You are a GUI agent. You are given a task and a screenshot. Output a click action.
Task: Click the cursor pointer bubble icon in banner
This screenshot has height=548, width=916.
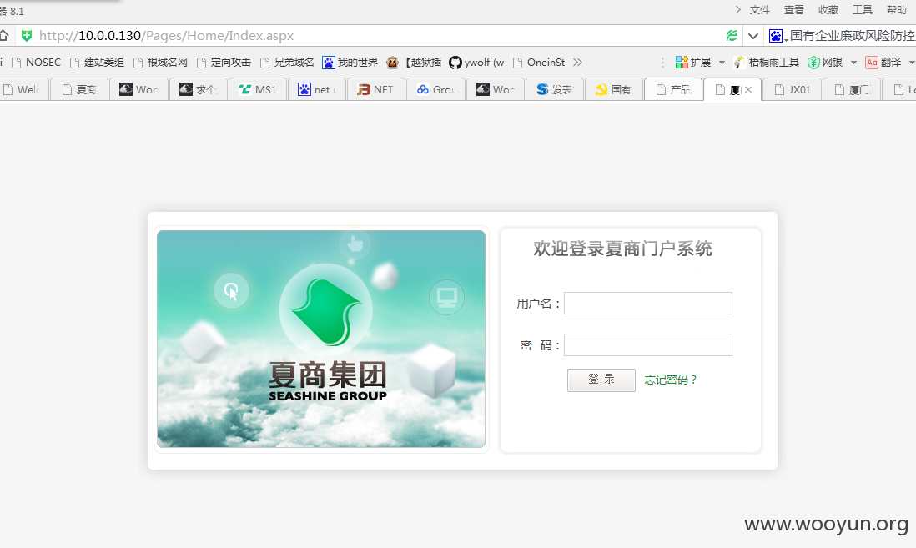231,290
